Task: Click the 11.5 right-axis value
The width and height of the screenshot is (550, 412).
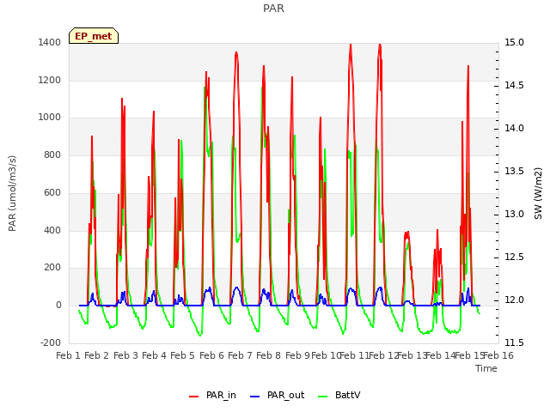Action: point(514,342)
